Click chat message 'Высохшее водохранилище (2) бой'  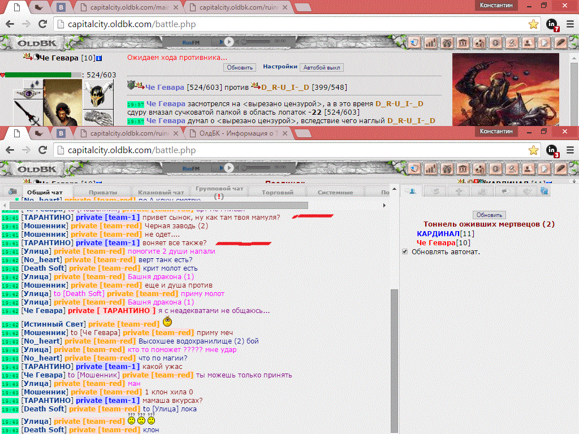pos(198,341)
